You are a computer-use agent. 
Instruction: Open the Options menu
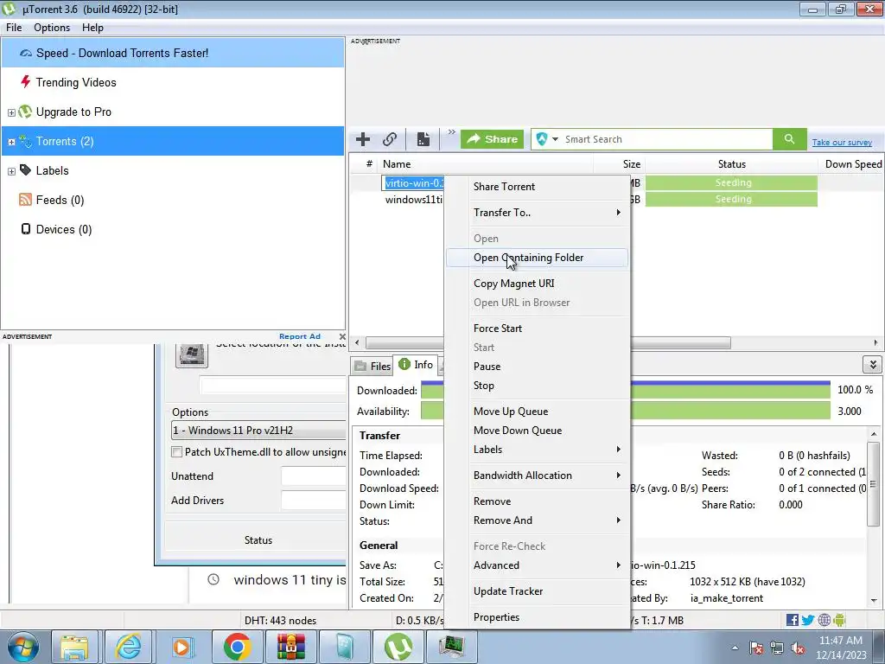(52, 28)
